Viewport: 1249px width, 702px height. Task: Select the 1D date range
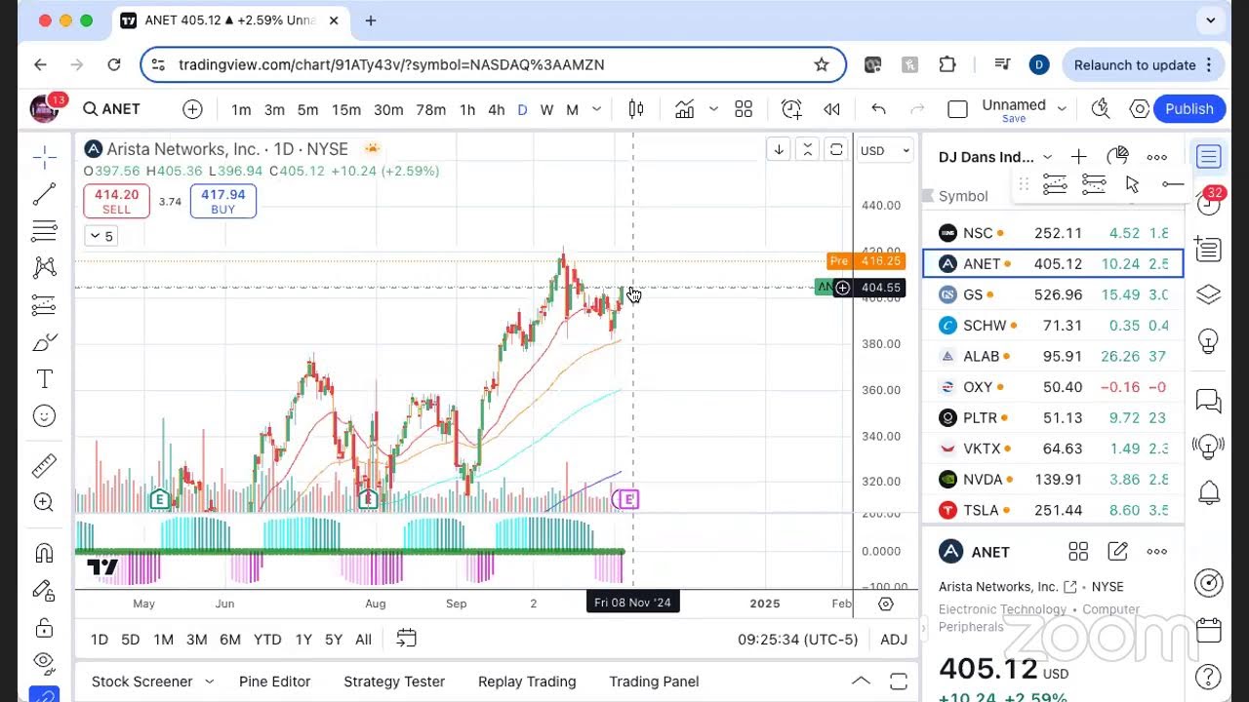coord(100,640)
